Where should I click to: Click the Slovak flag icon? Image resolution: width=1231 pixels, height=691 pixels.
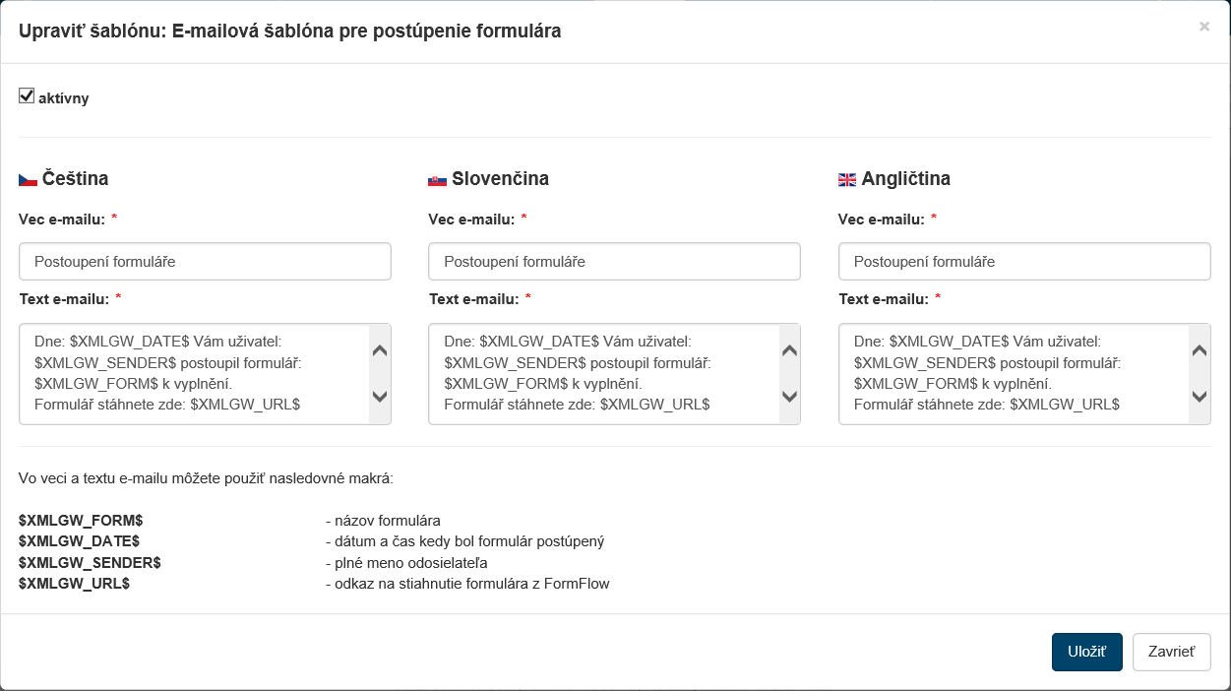437,180
